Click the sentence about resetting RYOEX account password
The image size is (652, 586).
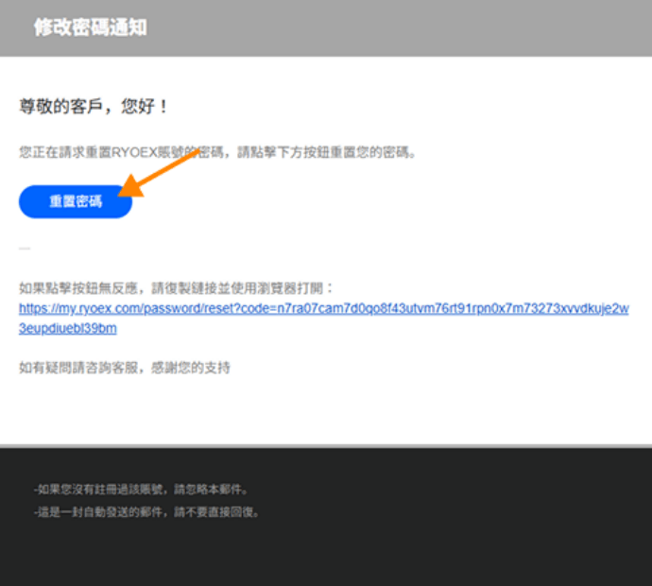(217, 151)
